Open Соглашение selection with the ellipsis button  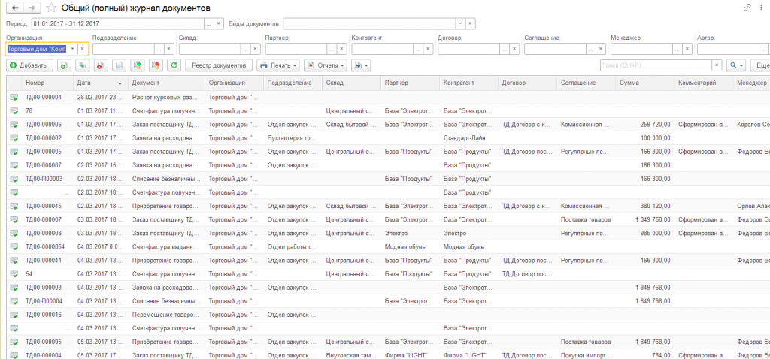pos(591,49)
